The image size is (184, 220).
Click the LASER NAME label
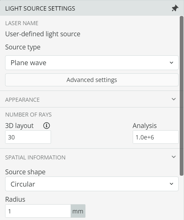click(x=22, y=23)
